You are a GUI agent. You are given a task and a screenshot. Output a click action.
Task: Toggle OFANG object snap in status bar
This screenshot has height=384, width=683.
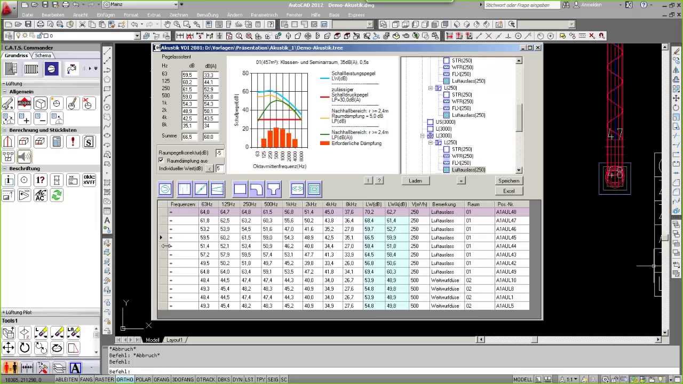click(161, 380)
